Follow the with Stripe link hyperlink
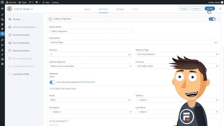 [88, 82]
